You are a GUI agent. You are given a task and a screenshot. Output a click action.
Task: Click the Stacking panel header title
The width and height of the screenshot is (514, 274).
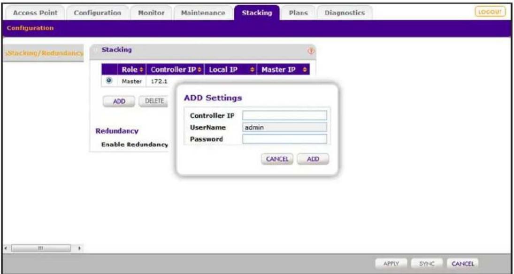click(x=117, y=50)
